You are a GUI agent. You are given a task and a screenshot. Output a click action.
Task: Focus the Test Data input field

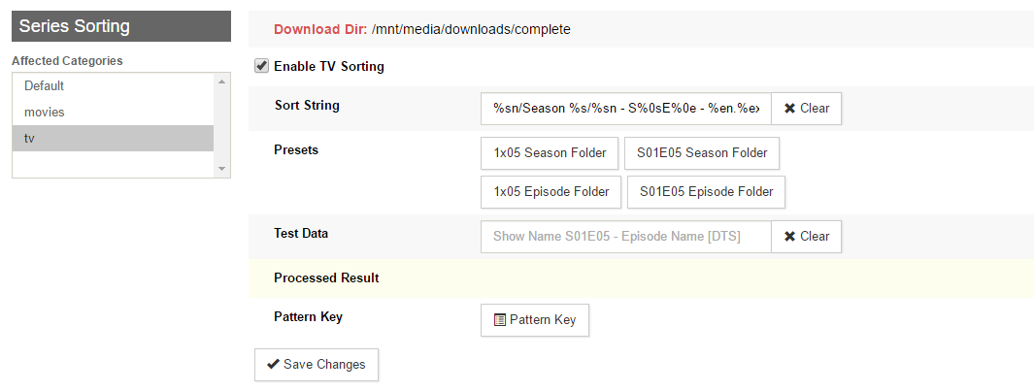click(626, 236)
